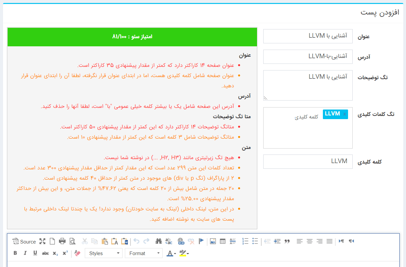Set text direction left to right
The image size is (406, 267).
tap(341, 241)
